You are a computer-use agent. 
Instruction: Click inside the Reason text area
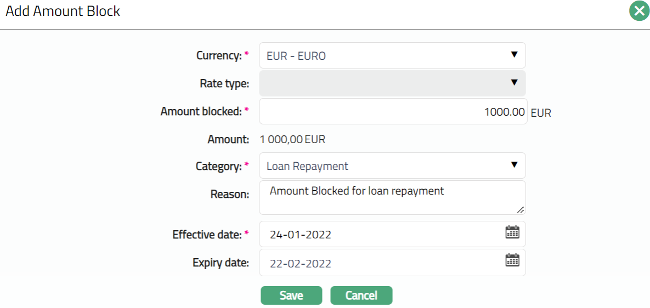click(x=392, y=198)
